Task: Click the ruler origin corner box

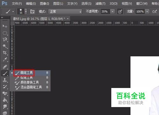Action: (12, 23)
